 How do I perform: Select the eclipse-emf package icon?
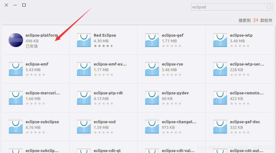click(16, 69)
